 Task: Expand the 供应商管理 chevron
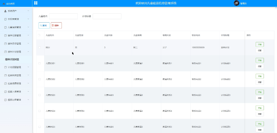coord(28,19)
